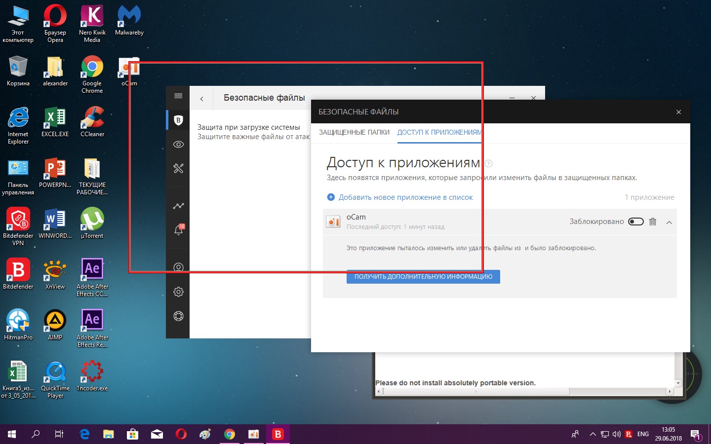
Task: Click Добавить новое приложение в список link
Action: [405, 197]
